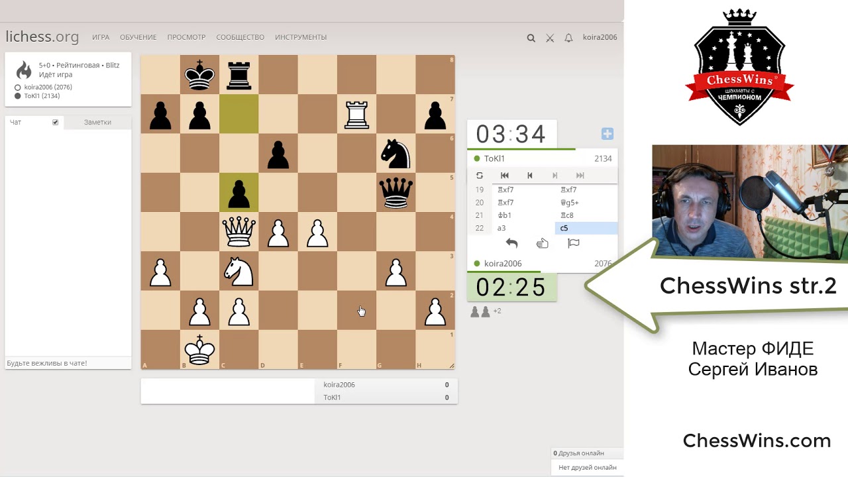The height and width of the screenshot is (477, 848).
Task: Select move 21 black Rc8
Action: pos(586,215)
